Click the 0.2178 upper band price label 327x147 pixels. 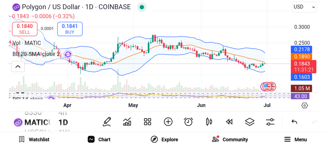point(301,49)
